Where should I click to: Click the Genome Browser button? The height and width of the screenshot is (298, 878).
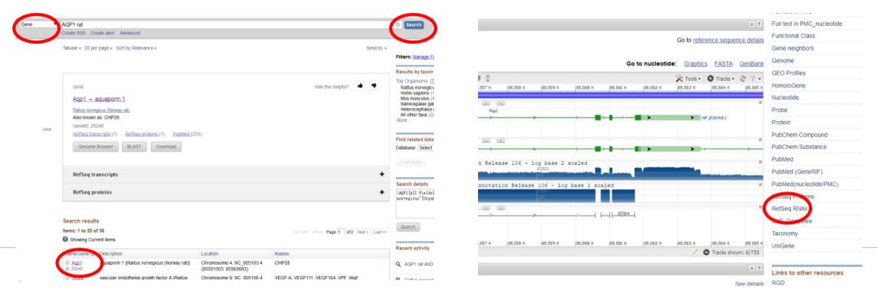pyautogui.click(x=96, y=146)
